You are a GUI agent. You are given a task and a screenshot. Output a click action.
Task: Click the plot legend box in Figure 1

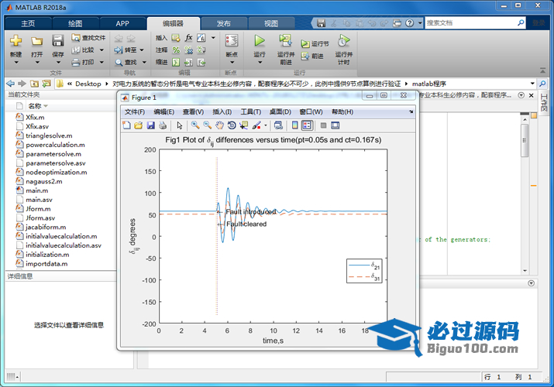pos(364,271)
